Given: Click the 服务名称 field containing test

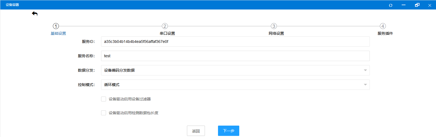Looking at the screenshot, I should click(235, 56).
